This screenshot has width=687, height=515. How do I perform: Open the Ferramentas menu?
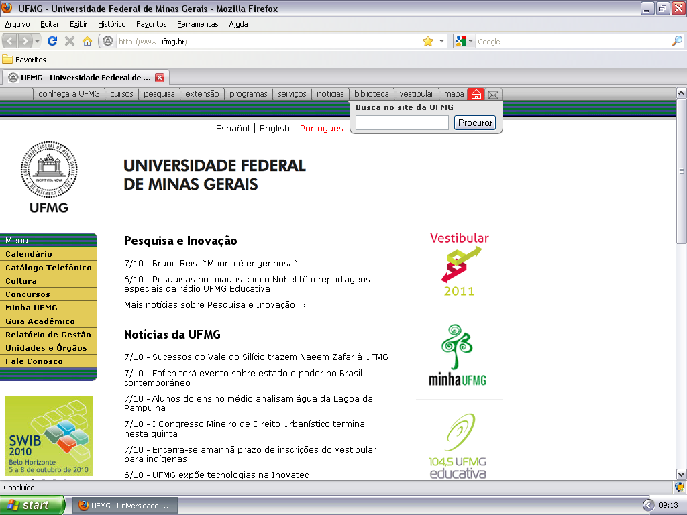click(x=197, y=24)
